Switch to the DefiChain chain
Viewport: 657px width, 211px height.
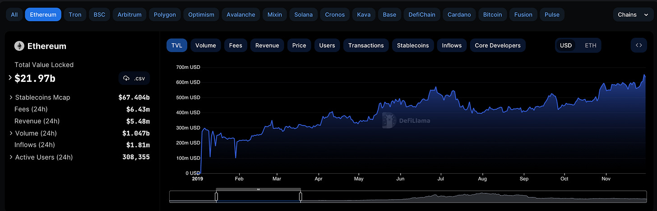[422, 14]
